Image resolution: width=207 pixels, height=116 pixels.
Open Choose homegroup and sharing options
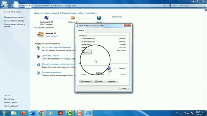[58, 64]
